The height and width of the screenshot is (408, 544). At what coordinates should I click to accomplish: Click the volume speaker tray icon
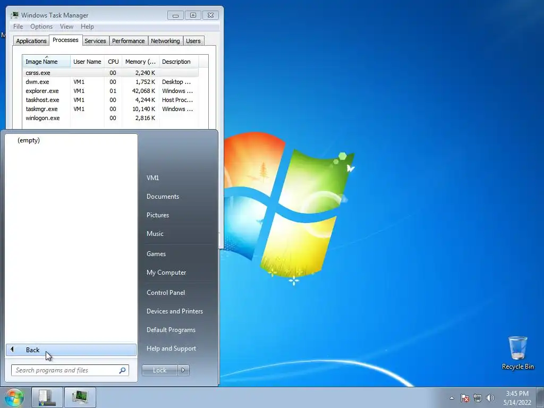(x=490, y=398)
